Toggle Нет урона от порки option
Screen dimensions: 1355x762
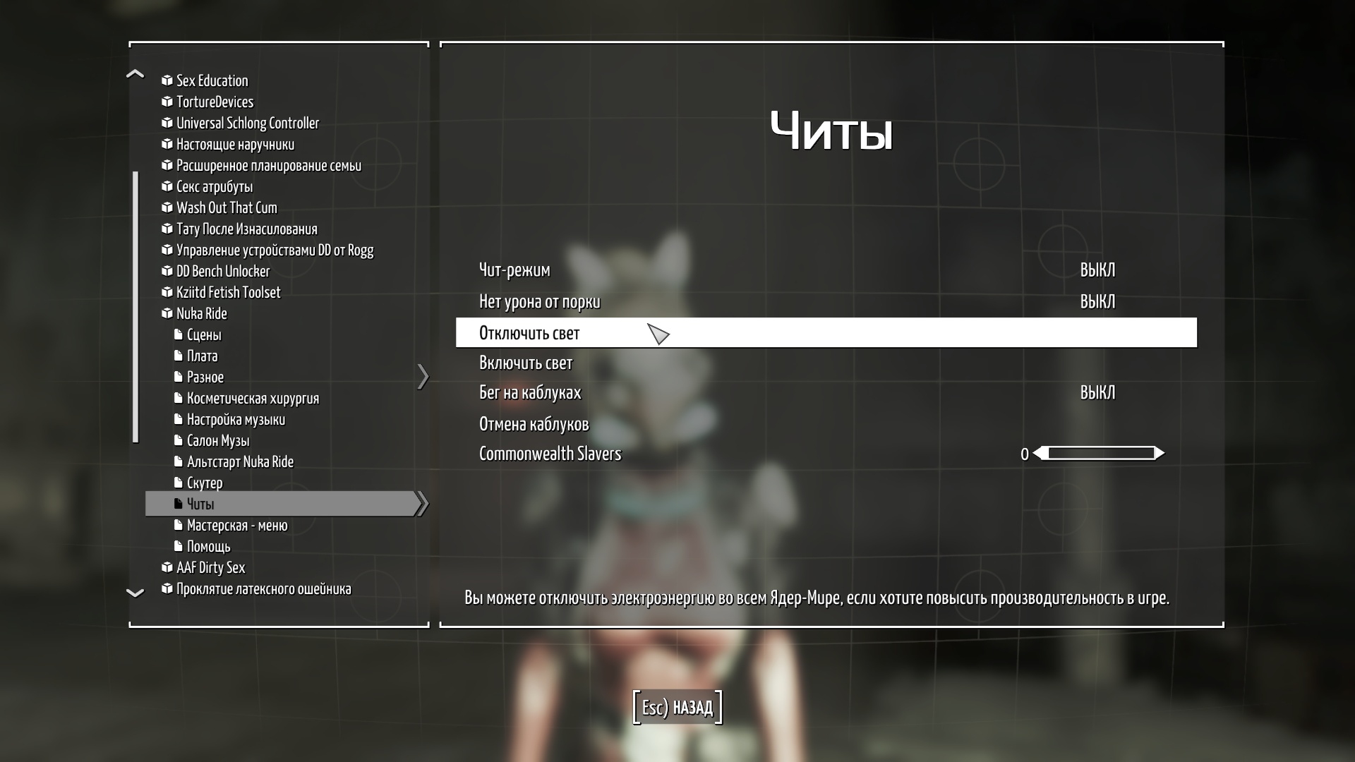pos(1097,302)
